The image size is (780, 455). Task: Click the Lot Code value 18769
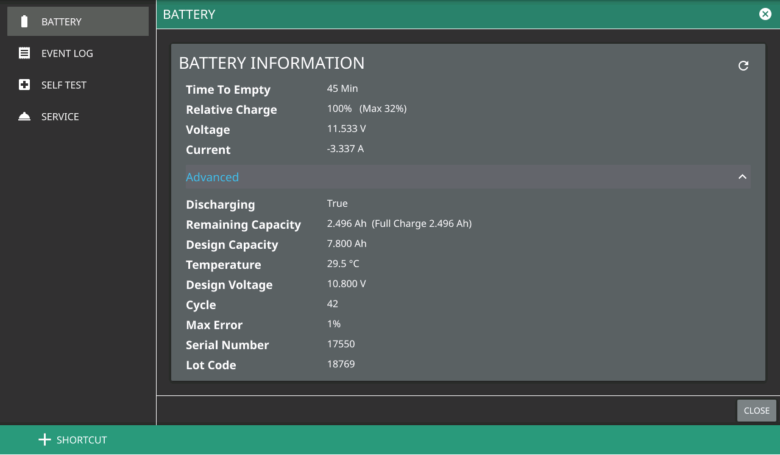[x=341, y=364]
